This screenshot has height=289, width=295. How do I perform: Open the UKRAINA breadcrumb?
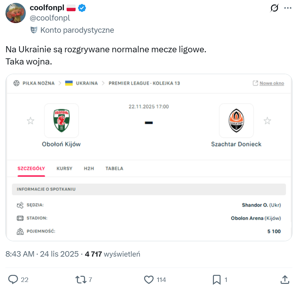pyautogui.click(x=87, y=83)
